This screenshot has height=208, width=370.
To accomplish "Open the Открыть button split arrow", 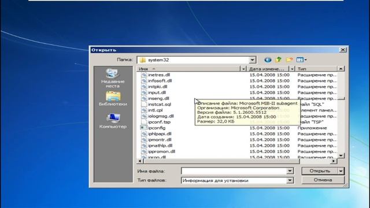I will pyautogui.click(x=341, y=171).
